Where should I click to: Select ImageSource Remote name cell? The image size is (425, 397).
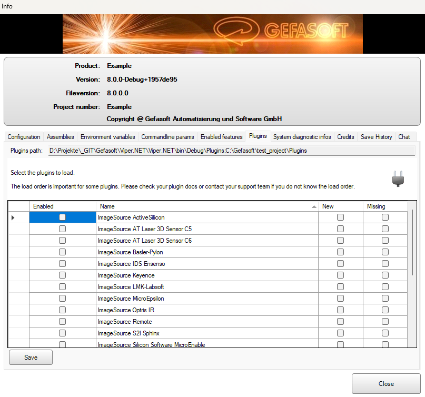[x=207, y=322]
